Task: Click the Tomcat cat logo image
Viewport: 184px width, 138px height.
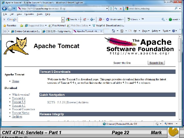Action: coord(16,46)
